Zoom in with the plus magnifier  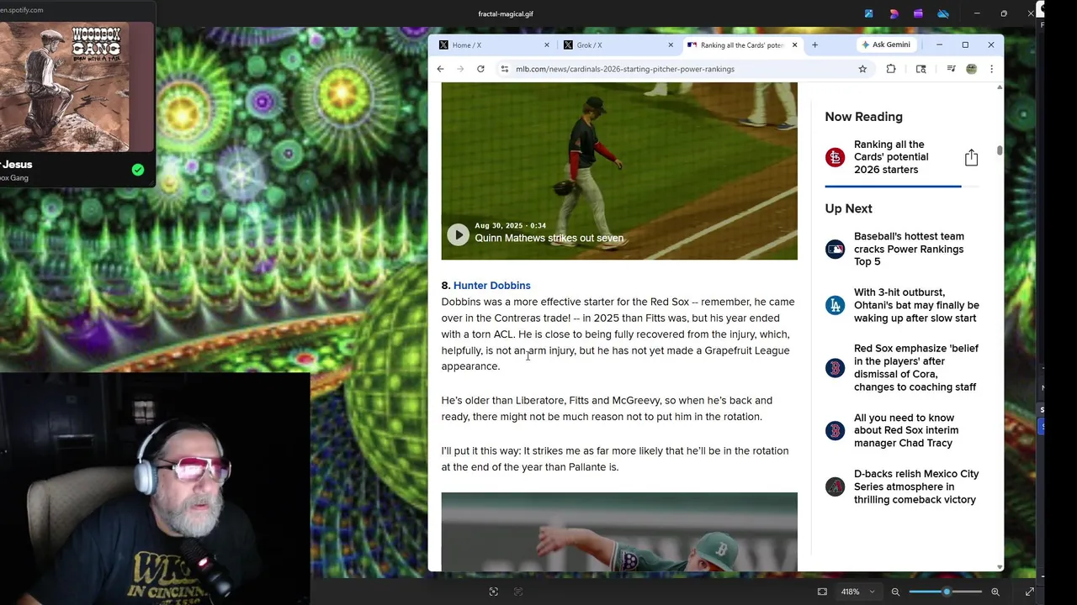(x=995, y=592)
